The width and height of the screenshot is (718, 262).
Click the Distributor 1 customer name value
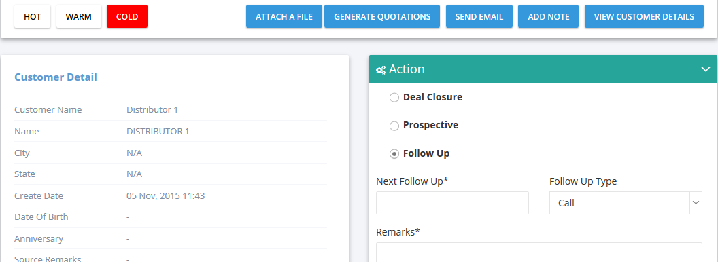(x=152, y=110)
